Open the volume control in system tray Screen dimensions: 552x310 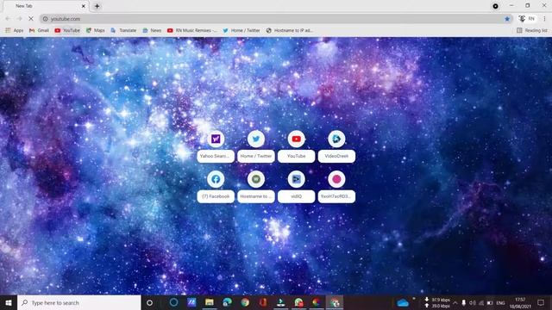473,302
